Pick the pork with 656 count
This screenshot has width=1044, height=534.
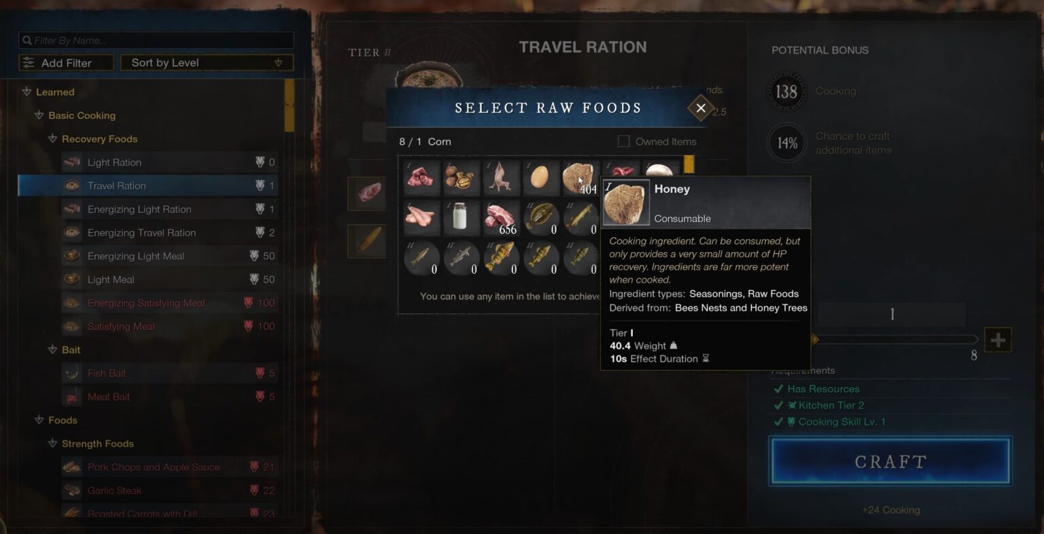pos(502,217)
